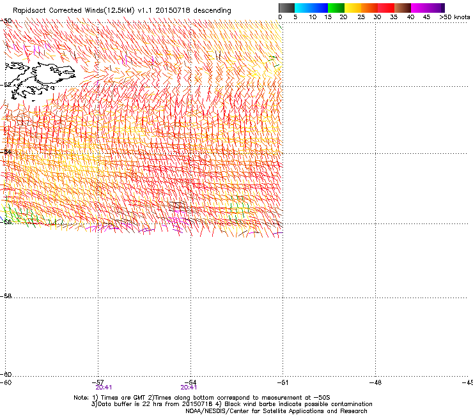
Task: Select the blue 10-15 knots legend swatch
Action: click(320, 8)
